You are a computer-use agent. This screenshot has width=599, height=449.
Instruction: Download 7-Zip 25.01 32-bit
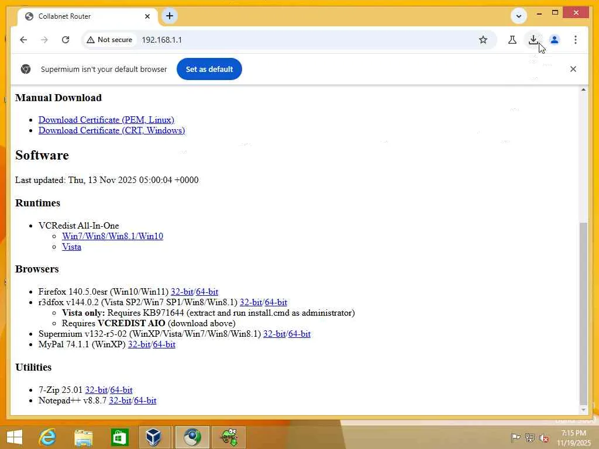97,390
